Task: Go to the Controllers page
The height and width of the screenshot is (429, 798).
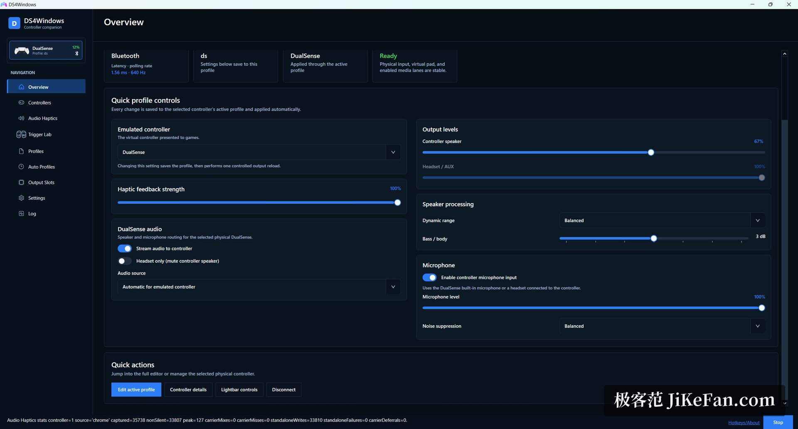Action: [x=47, y=103]
